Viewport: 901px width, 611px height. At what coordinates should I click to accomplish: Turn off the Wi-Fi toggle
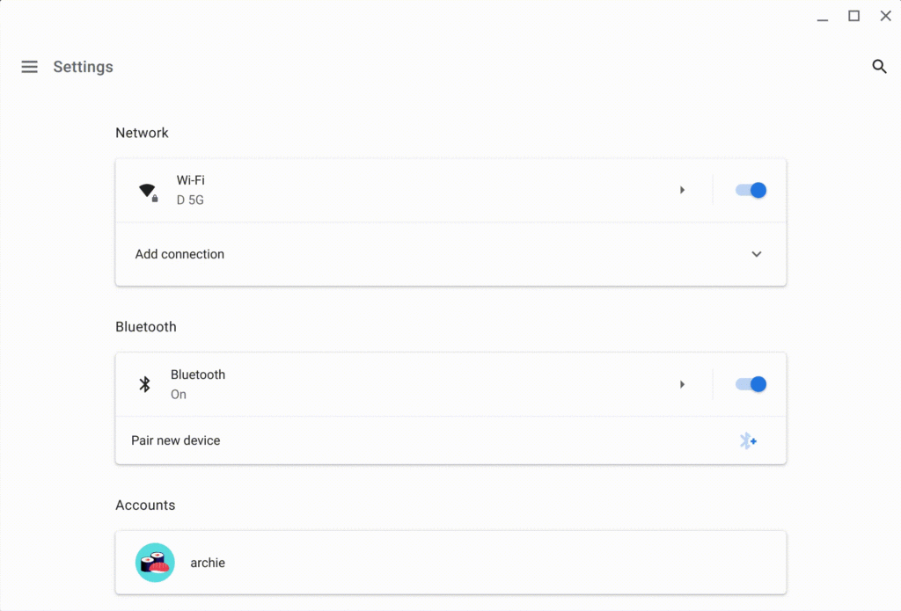(x=751, y=190)
